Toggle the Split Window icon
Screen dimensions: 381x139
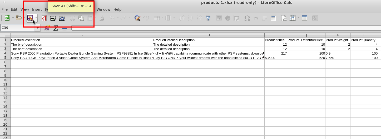click(x=304, y=18)
